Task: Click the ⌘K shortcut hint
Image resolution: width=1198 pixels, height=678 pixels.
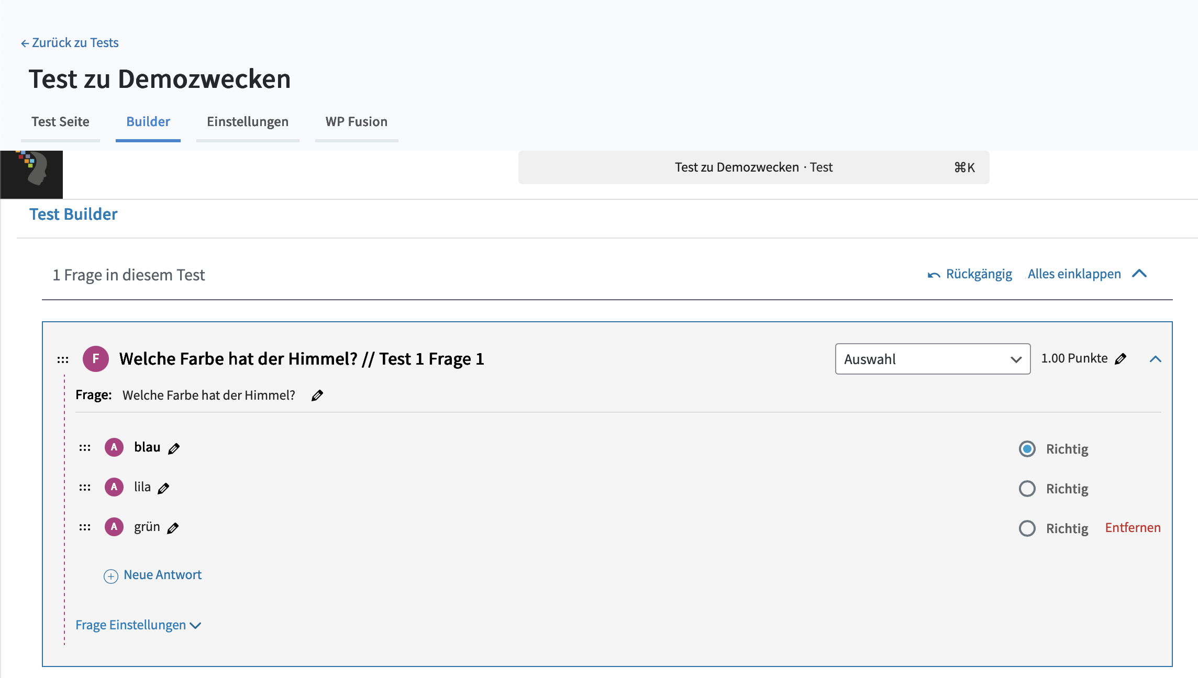Action: pos(964,167)
